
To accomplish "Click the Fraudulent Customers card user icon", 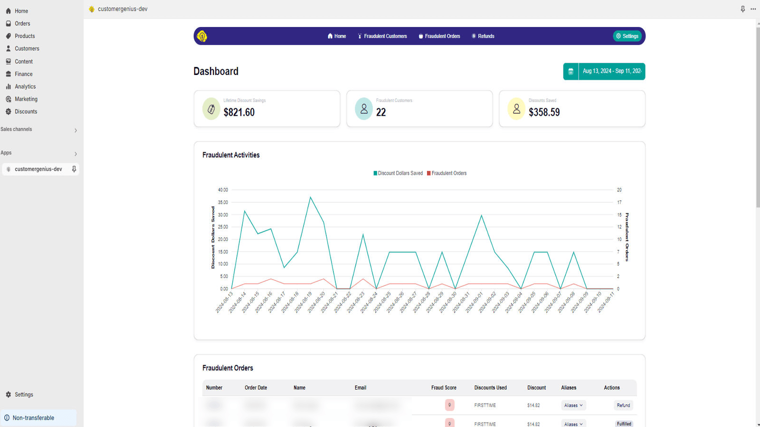I will [x=364, y=109].
